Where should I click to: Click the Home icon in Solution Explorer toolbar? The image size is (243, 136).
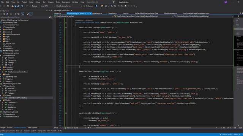click(4, 14)
